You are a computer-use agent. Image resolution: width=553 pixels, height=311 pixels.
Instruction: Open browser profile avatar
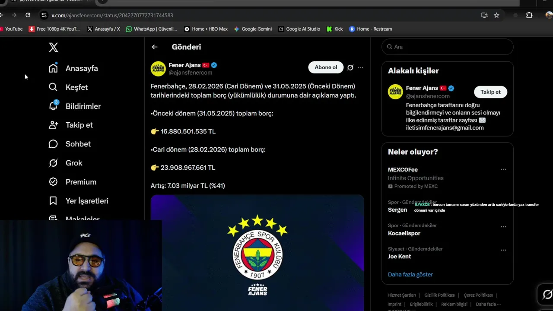coord(549,15)
